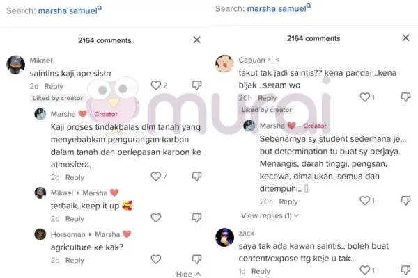This screenshot has width=418, height=278.
Task: Like Mikael's comment 'saintins kaji ape sistrr'
Action: click(155, 85)
